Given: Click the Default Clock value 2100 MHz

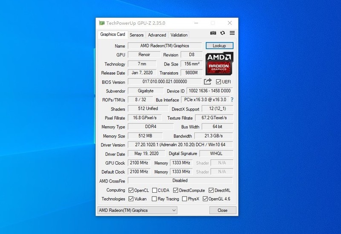Looking at the screenshot, I should pyautogui.click(x=139, y=171).
